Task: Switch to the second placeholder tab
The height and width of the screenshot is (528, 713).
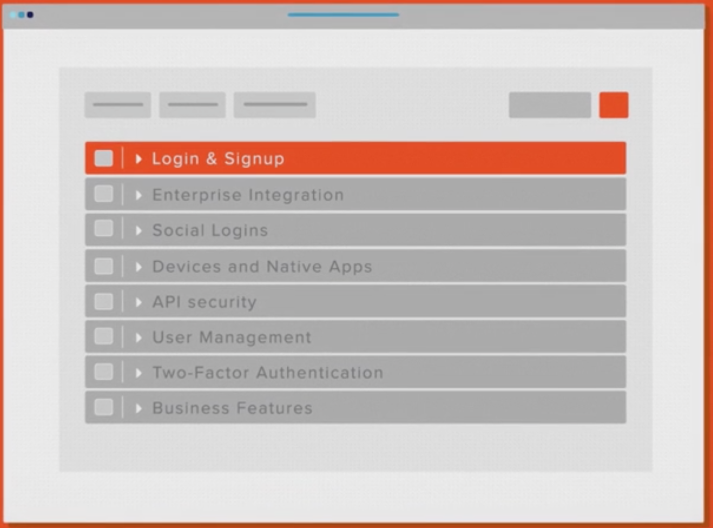Action: (x=192, y=105)
